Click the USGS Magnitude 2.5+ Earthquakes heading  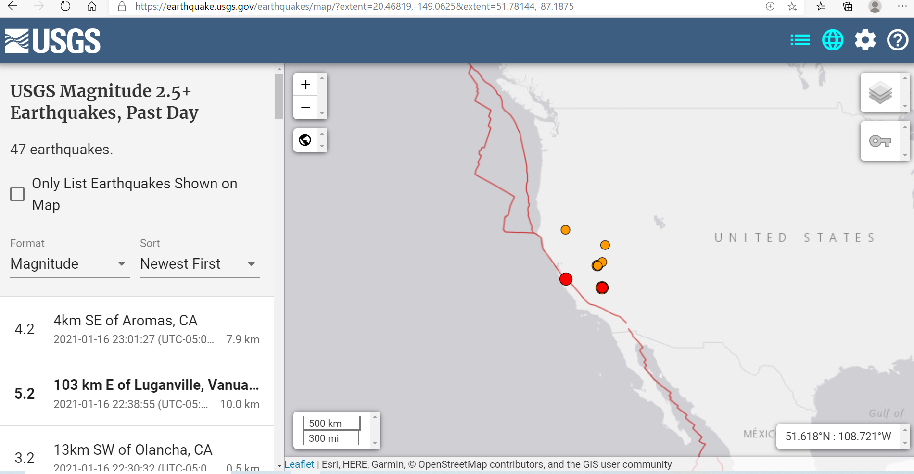click(x=104, y=101)
